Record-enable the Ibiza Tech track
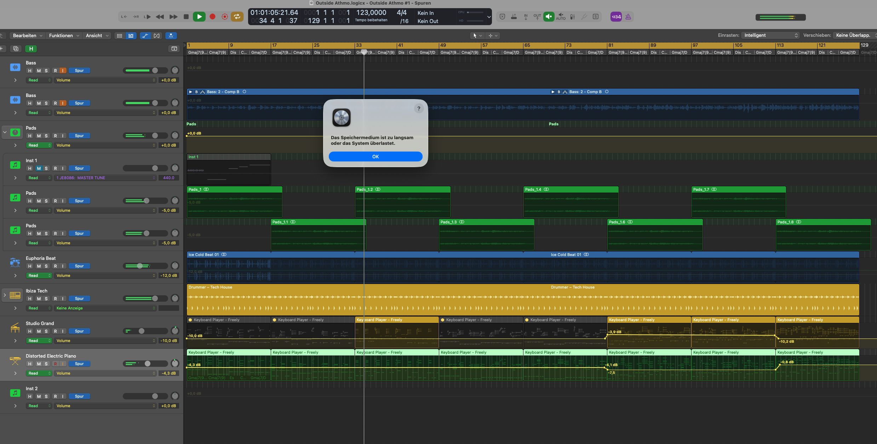877x444 pixels. tap(55, 298)
